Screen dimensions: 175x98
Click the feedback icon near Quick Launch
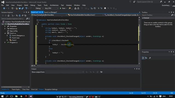(134, 2)
